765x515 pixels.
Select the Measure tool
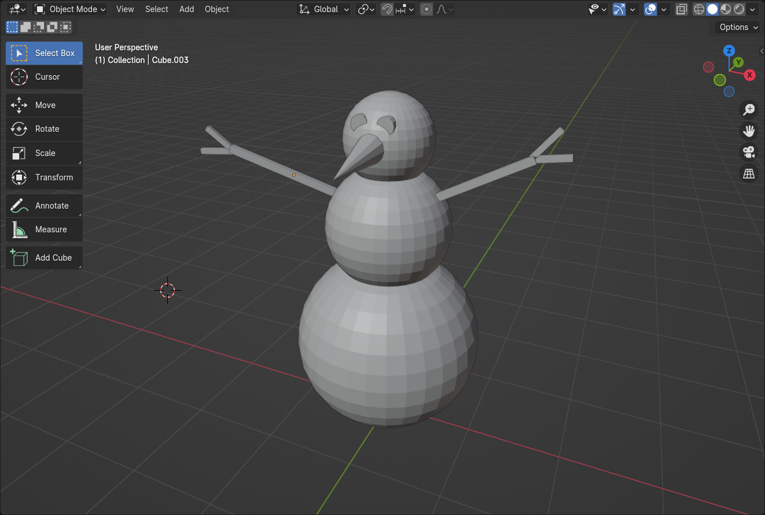pos(44,229)
